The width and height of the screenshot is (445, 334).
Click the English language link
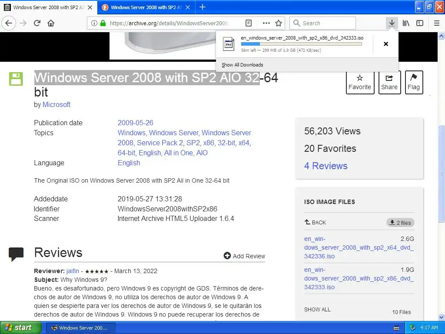(x=129, y=163)
